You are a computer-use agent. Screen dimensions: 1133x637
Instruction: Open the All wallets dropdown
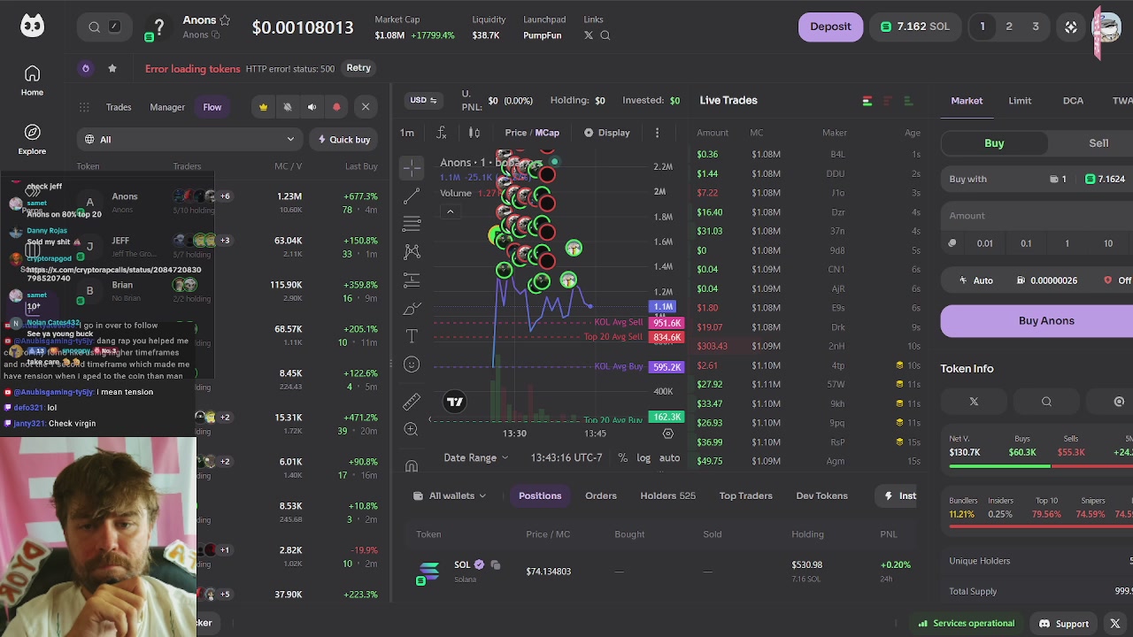tap(451, 495)
